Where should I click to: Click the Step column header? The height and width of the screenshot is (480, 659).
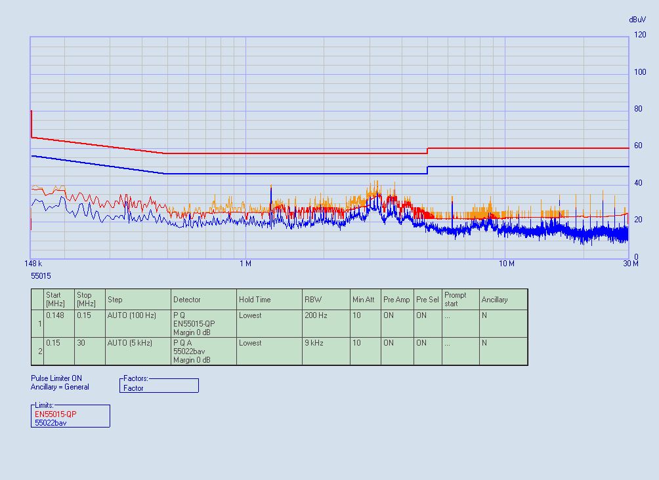tap(138, 300)
